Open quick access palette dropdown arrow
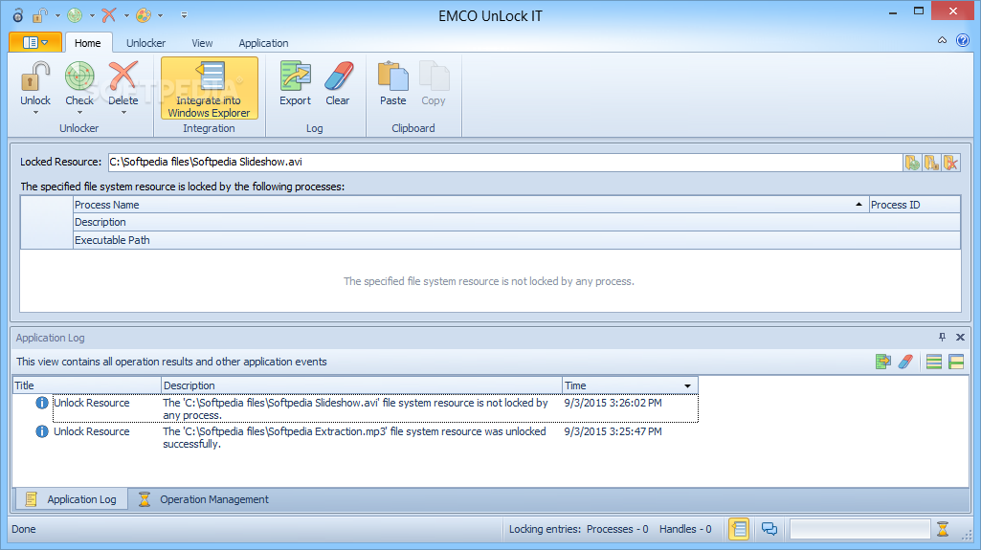The image size is (981, 550). point(161,15)
